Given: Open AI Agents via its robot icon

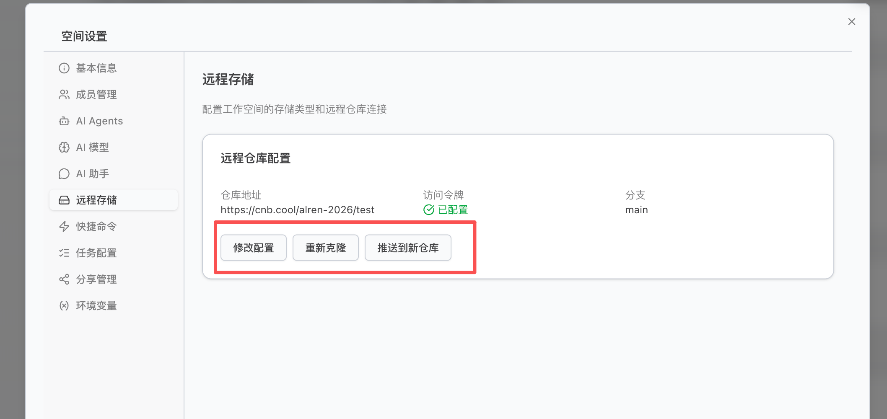Looking at the screenshot, I should click(x=64, y=121).
